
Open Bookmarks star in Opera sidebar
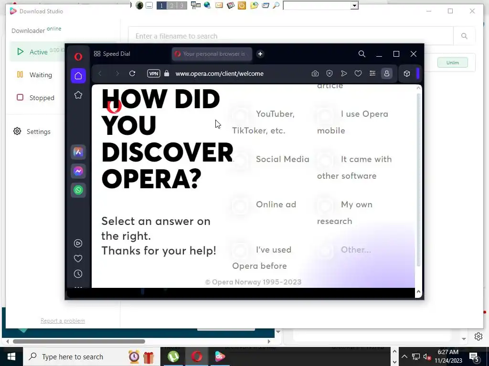pos(78,95)
